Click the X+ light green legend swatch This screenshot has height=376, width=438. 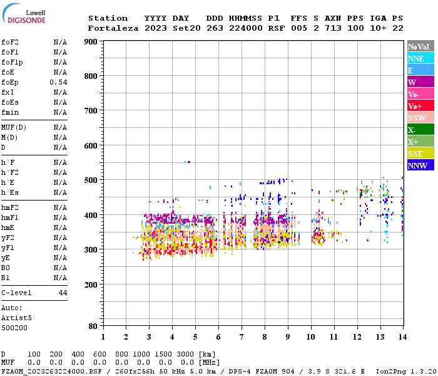pyautogui.click(x=420, y=142)
